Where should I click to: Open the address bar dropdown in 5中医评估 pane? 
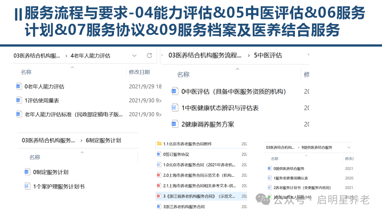309,56
